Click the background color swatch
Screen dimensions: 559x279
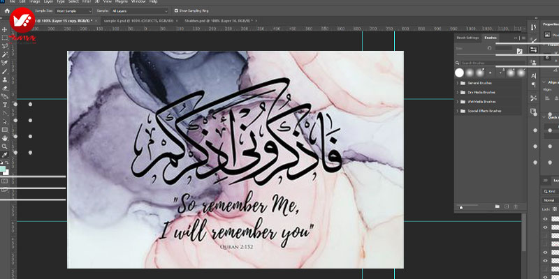pos(6,172)
